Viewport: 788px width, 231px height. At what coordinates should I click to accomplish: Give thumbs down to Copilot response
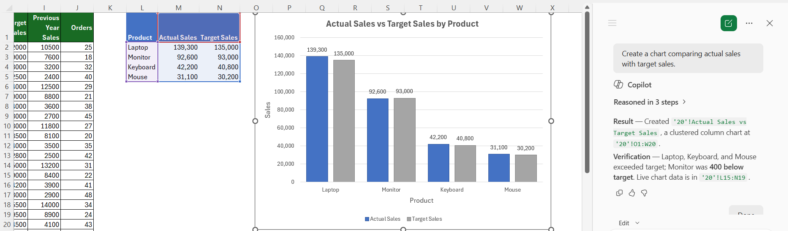[x=644, y=193]
